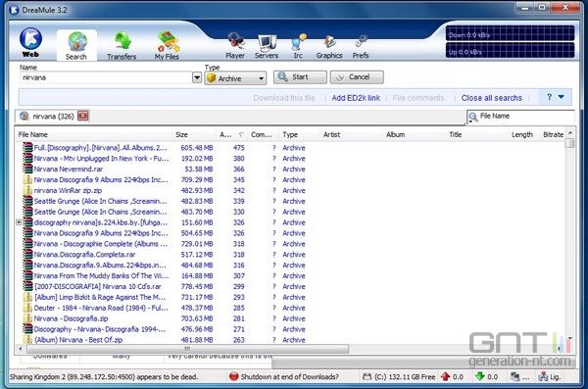Click the horizontal scrollbar left arrow

21,349
